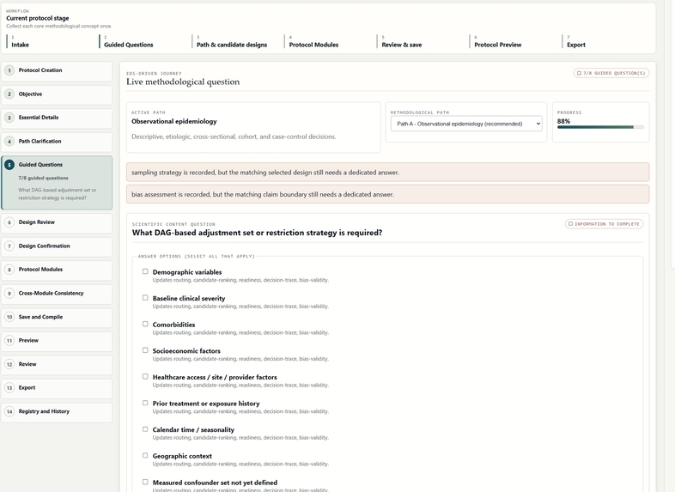675x492 pixels.
Task: Open Export sidebar step
Action: pos(57,388)
